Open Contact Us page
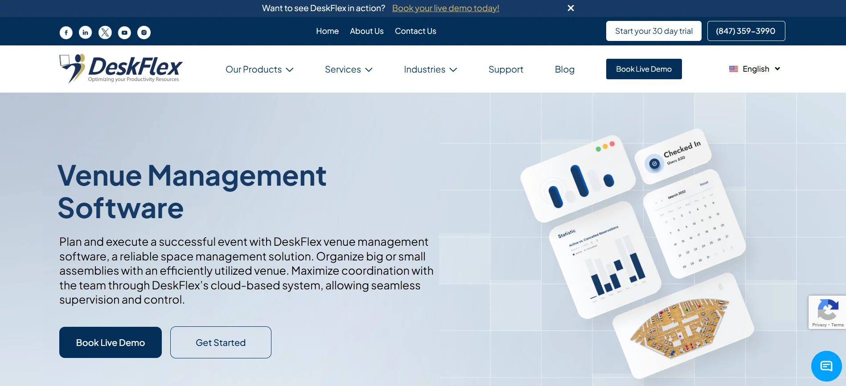846x386 pixels. pyautogui.click(x=415, y=31)
